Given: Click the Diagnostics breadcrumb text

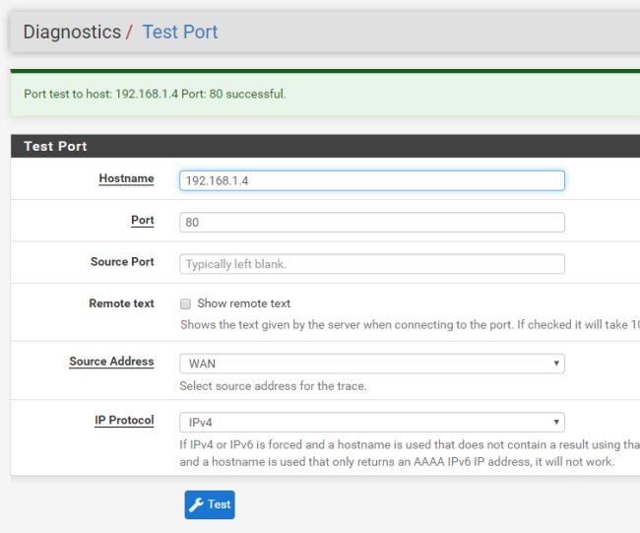Looking at the screenshot, I should 72,32.
